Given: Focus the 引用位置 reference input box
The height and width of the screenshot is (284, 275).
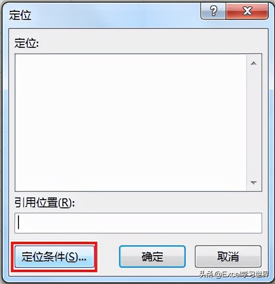Looking at the screenshot, I should click(138, 223).
